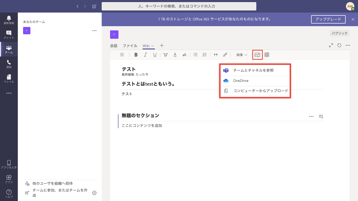Toggle underline text formatting
Screen dimensions: 358x201
pyautogui.click(x=155, y=55)
